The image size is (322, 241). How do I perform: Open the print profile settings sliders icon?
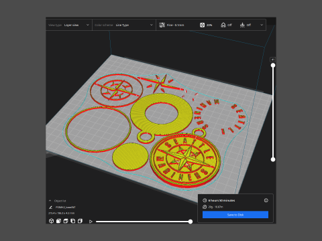162,25
